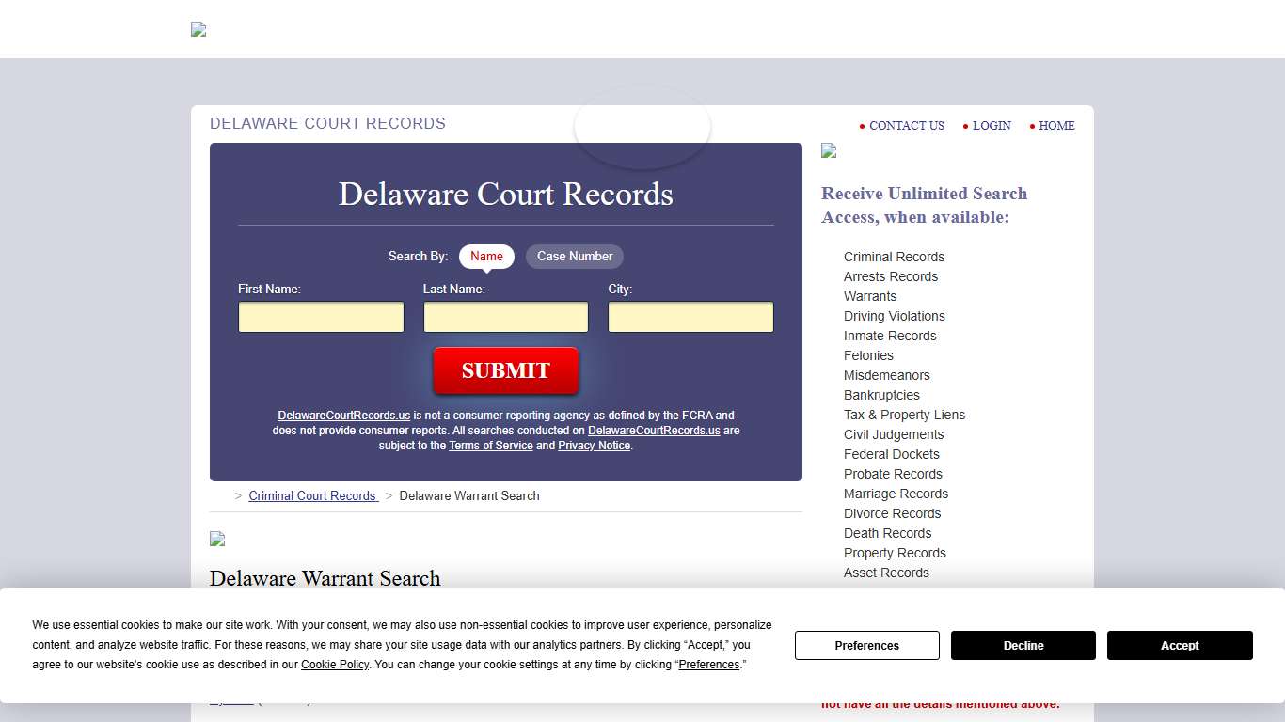Open the CONTACT US page
Screen dimensions: 1285x722
coord(905,126)
